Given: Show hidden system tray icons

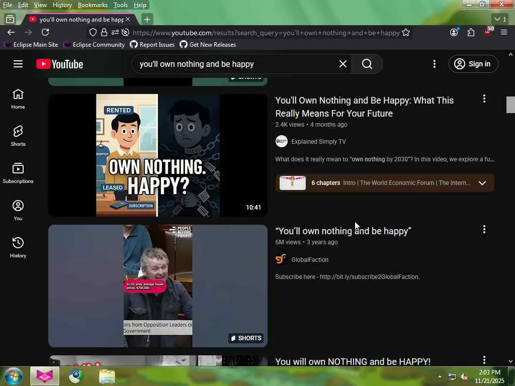Looking at the screenshot, I should click(440, 376).
